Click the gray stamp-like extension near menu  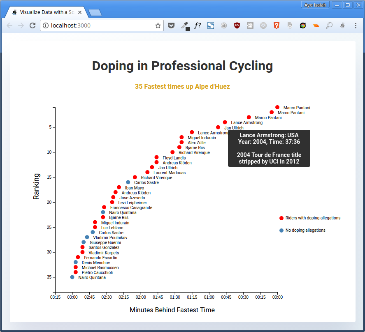pos(342,25)
